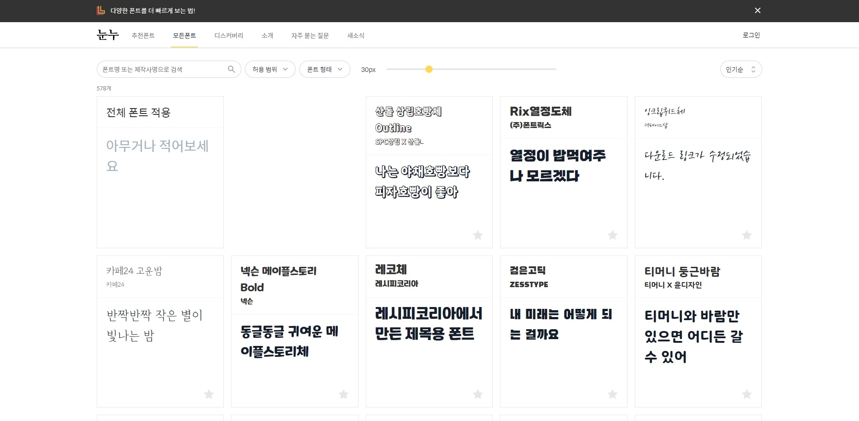Click the 티머니 X 윤디자인 maker name
Viewport: 859px width, 421px height.
click(x=673, y=285)
